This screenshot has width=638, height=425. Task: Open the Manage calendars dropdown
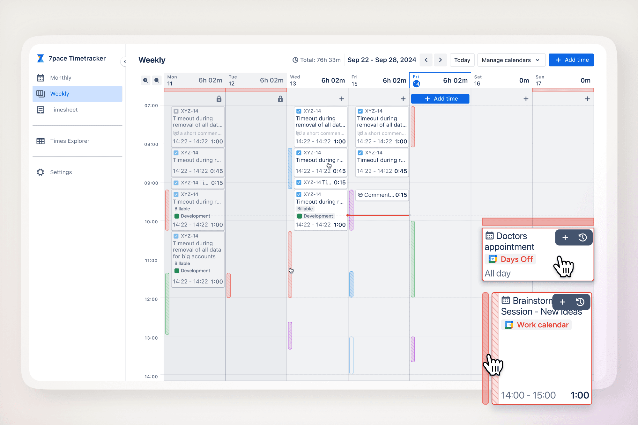point(511,60)
